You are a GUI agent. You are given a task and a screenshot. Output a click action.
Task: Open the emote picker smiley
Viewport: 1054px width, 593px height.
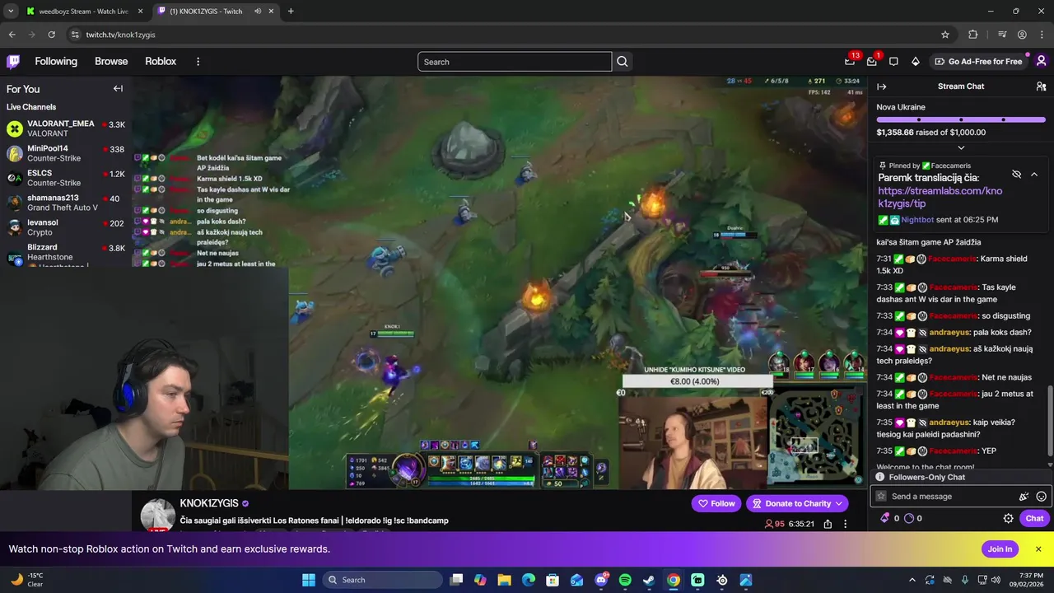1041,496
